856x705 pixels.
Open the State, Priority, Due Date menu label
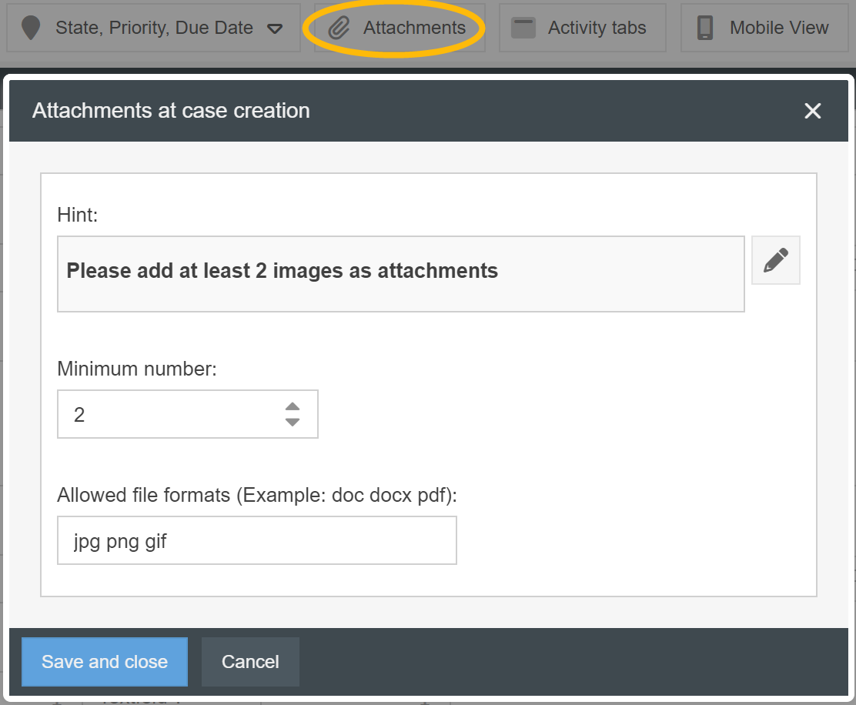(154, 28)
